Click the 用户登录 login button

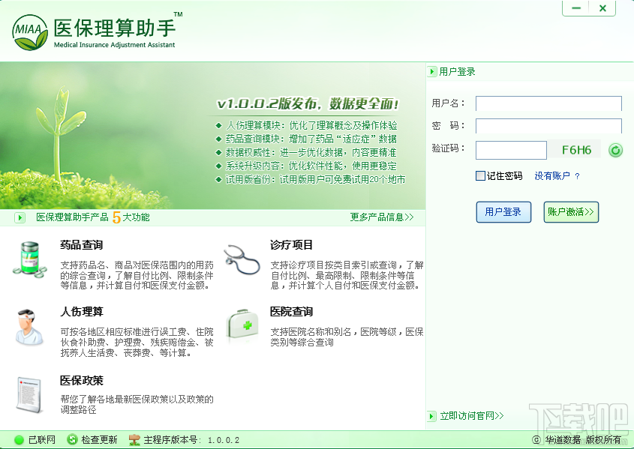(x=503, y=212)
